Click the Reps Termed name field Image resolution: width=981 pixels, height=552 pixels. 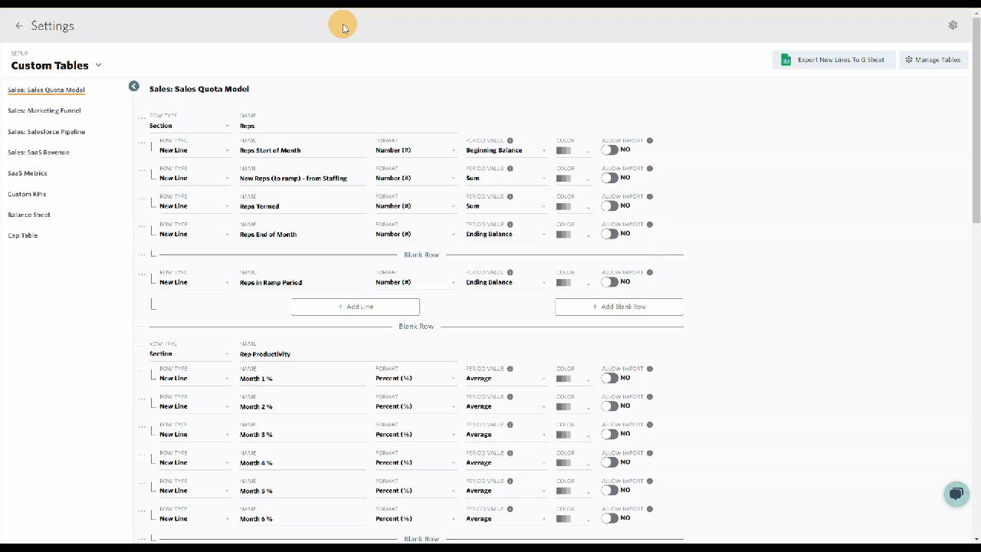tap(303, 206)
